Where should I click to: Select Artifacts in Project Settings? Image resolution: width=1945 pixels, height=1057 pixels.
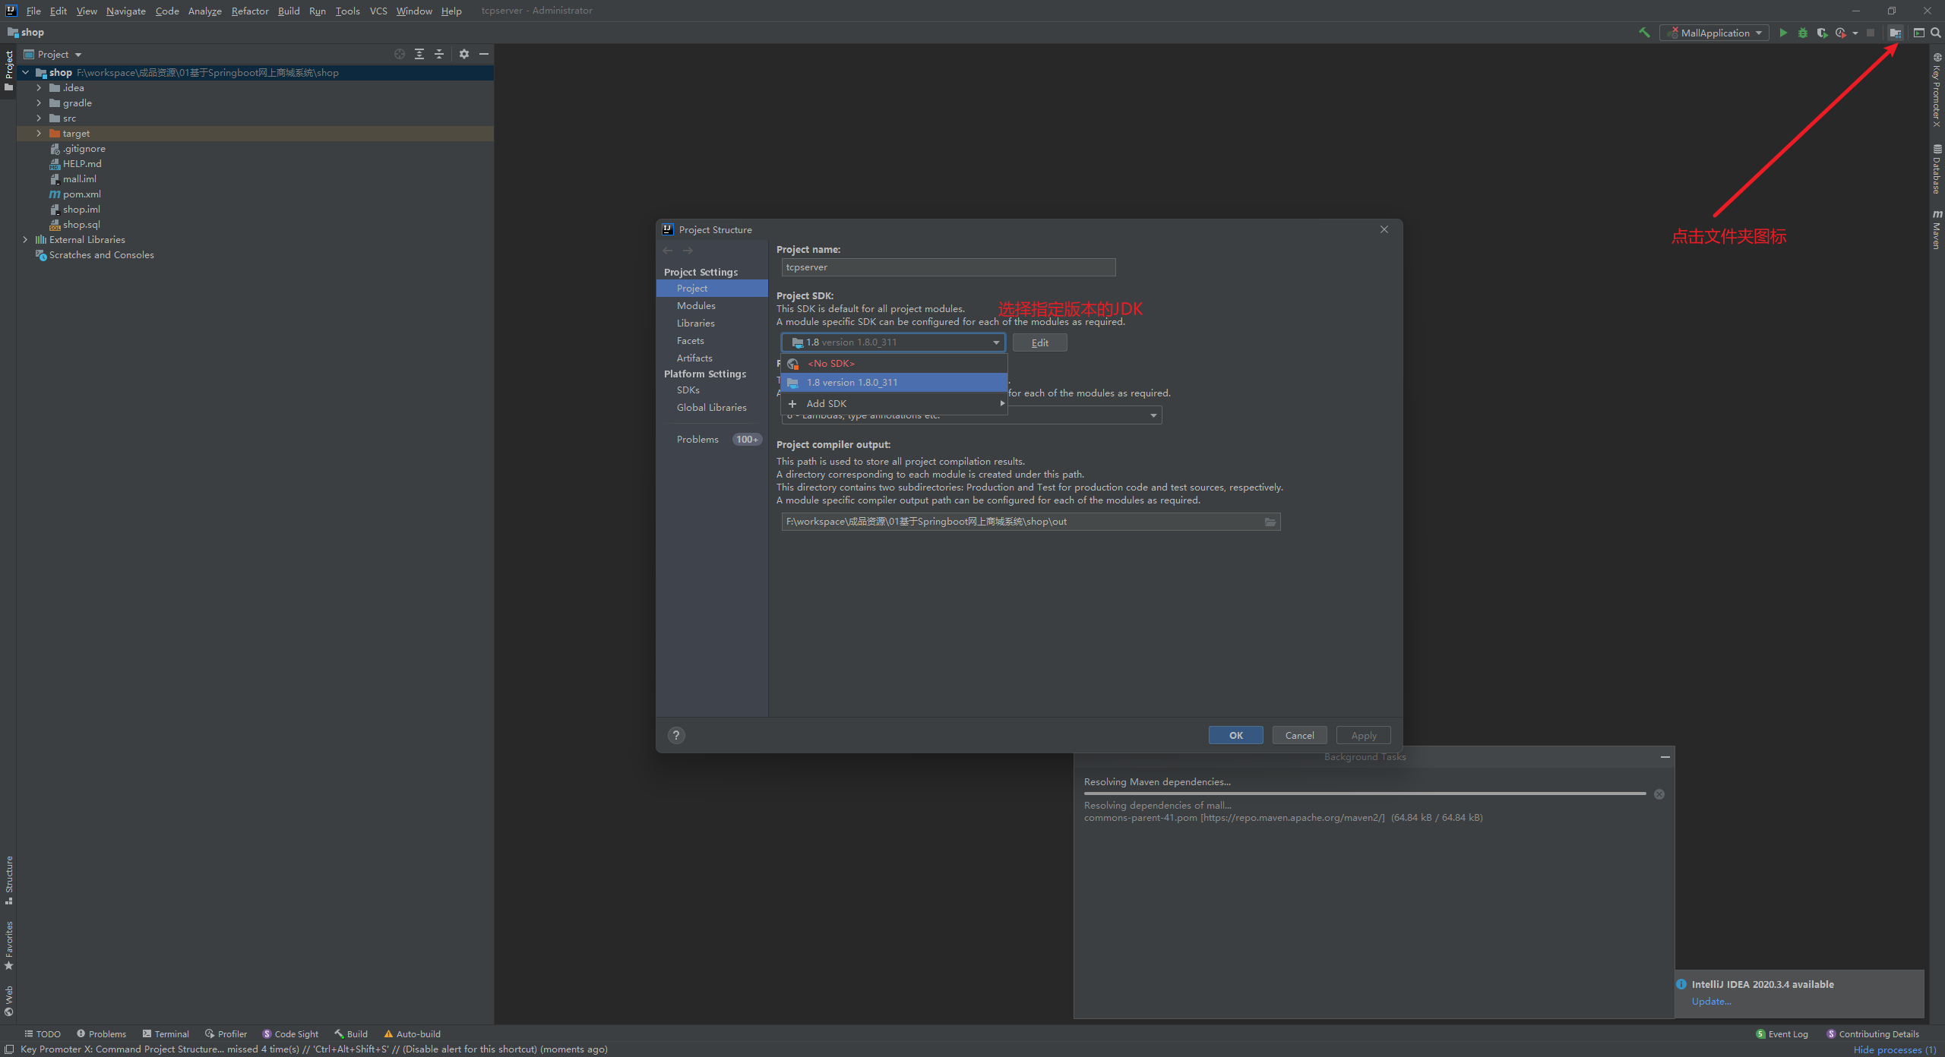pos(694,358)
